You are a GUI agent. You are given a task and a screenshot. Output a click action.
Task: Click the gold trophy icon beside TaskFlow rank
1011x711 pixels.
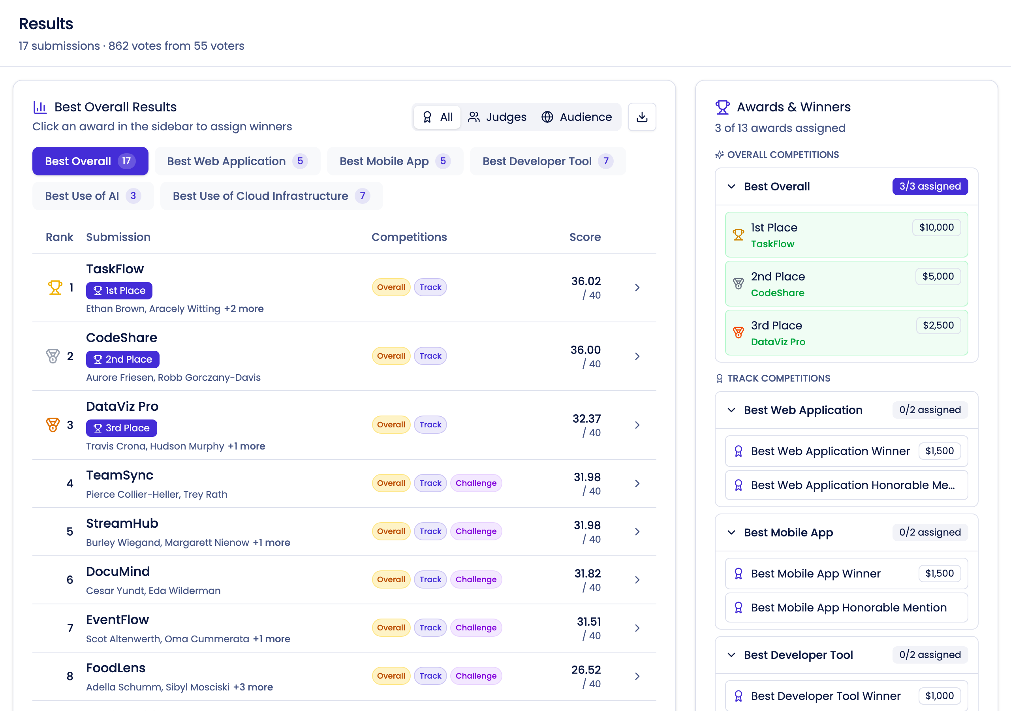click(55, 288)
